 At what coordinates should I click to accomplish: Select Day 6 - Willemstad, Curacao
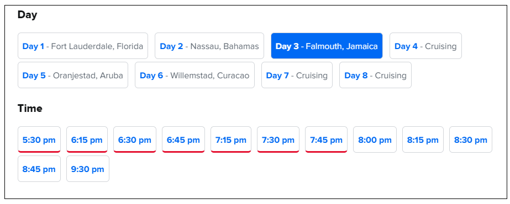194,75
